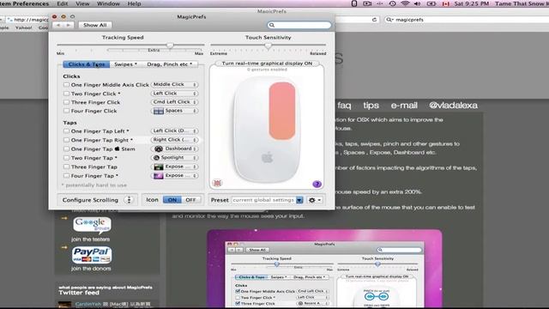Switch the menu bar Icon to ON
The height and width of the screenshot is (309, 549).
[x=172, y=200]
